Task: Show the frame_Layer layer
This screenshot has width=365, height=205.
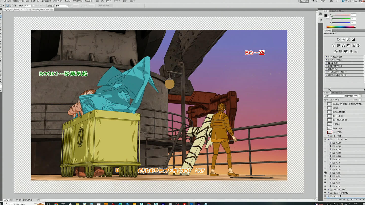Action: pyautogui.click(x=325, y=128)
